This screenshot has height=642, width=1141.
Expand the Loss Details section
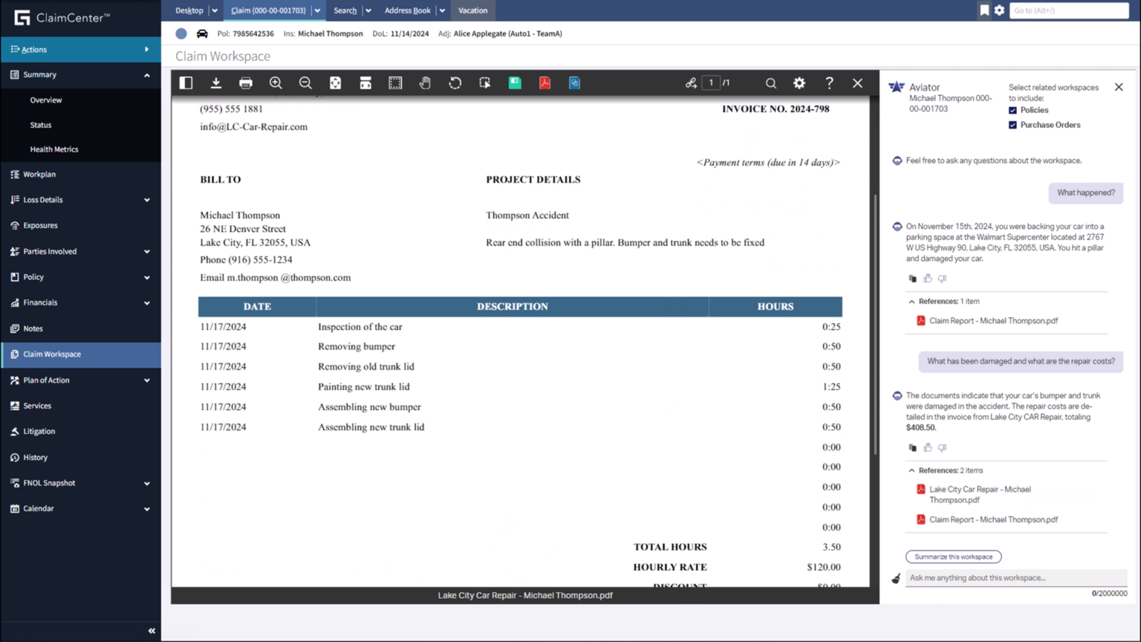pos(146,199)
